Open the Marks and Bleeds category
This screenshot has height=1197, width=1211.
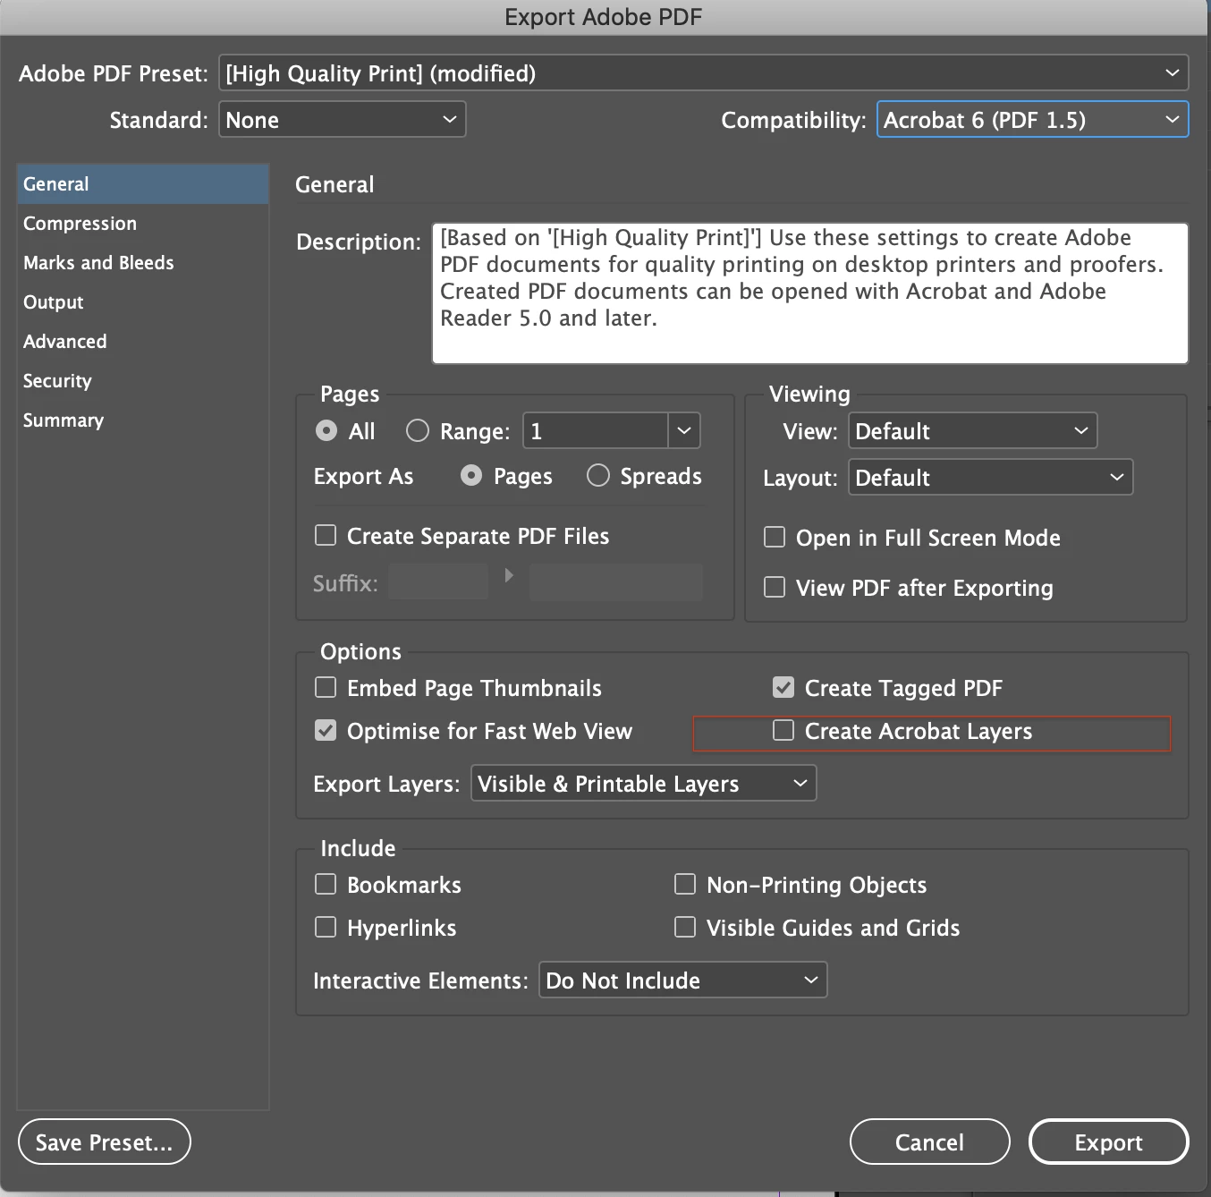pos(143,262)
